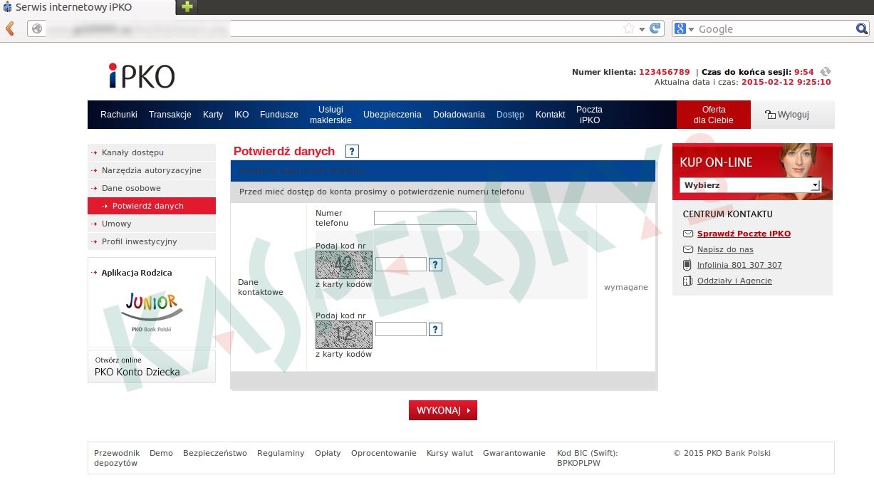
Task: Click the Google search magnifier icon
Action: point(862,29)
